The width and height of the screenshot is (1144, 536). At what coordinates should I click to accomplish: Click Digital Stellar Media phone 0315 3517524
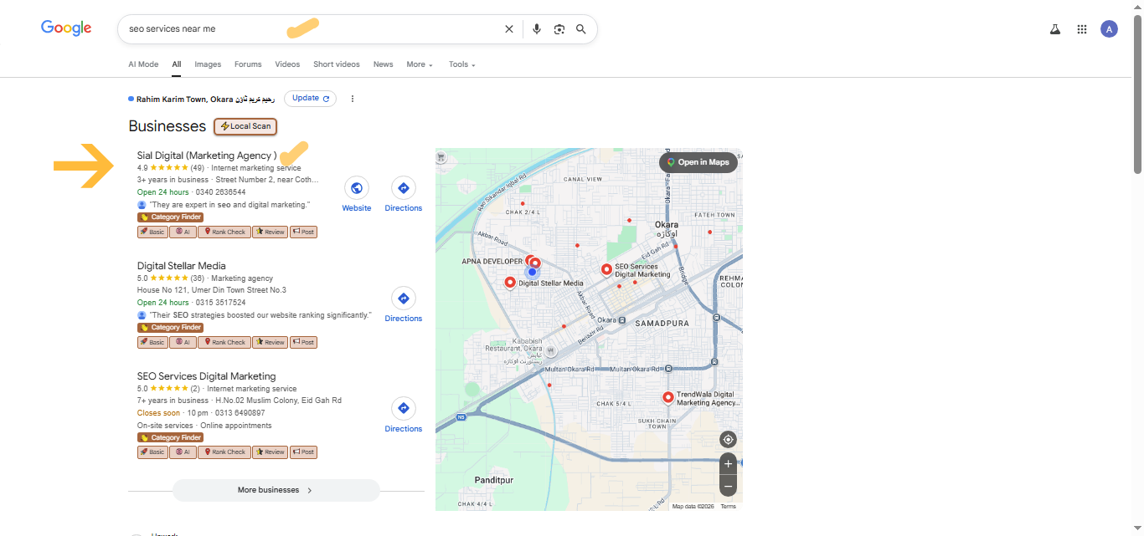pyautogui.click(x=220, y=303)
